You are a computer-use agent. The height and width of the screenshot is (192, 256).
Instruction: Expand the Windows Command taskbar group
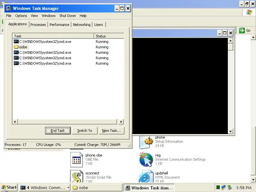click(45, 188)
